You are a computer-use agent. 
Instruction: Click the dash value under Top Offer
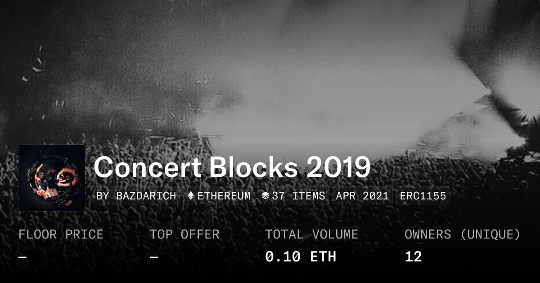pyautogui.click(x=153, y=257)
